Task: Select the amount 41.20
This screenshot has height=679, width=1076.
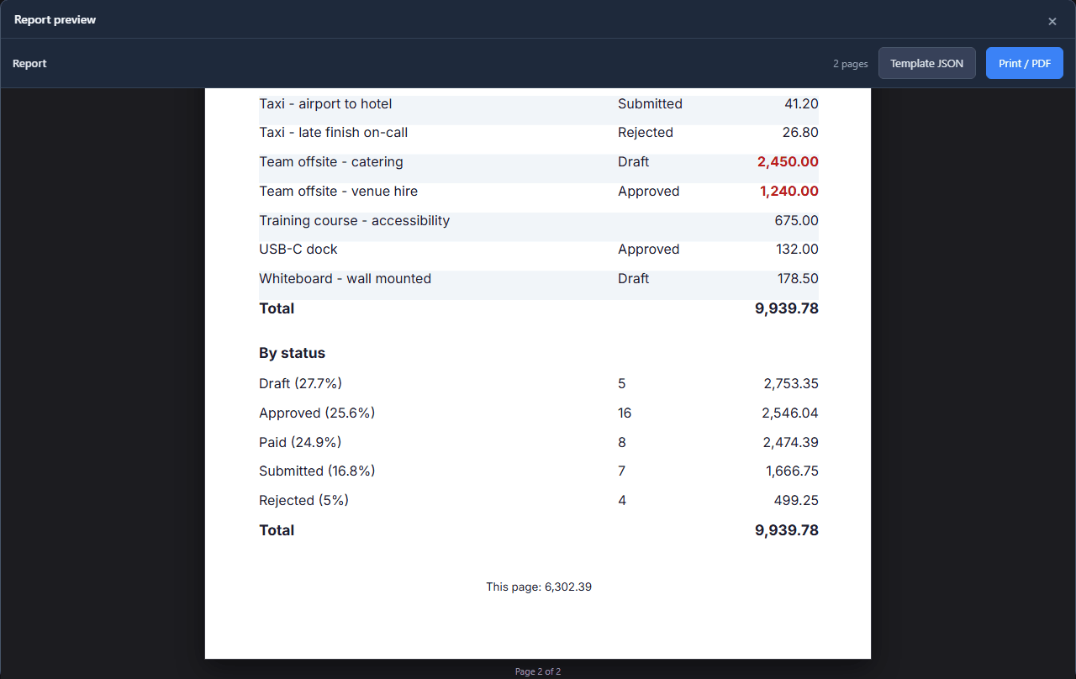Action: click(801, 103)
